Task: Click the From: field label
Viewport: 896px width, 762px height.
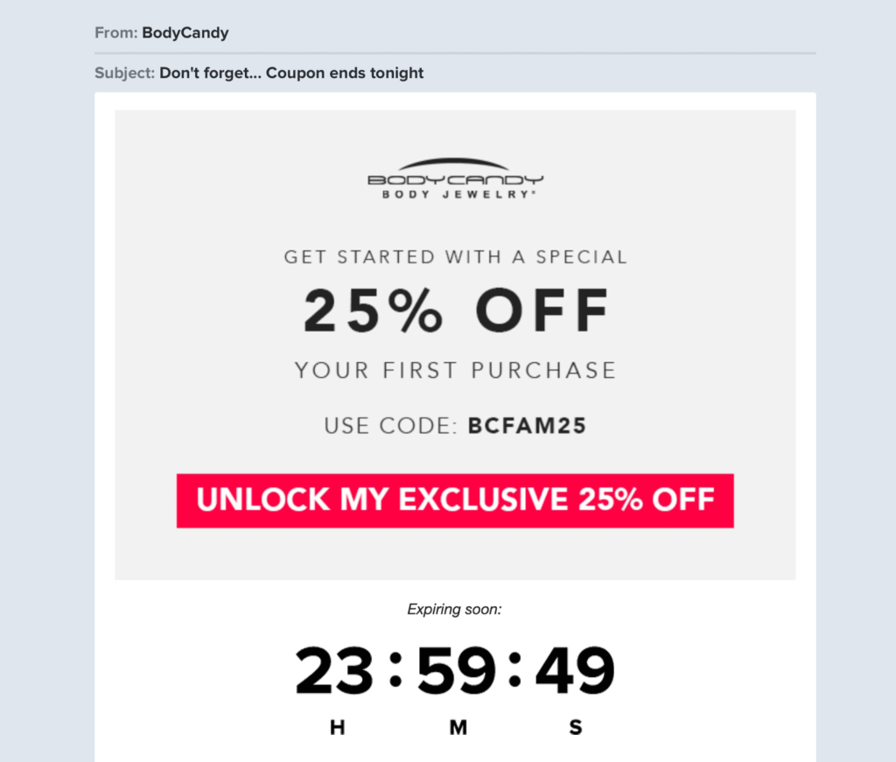Action: tap(115, 33)
